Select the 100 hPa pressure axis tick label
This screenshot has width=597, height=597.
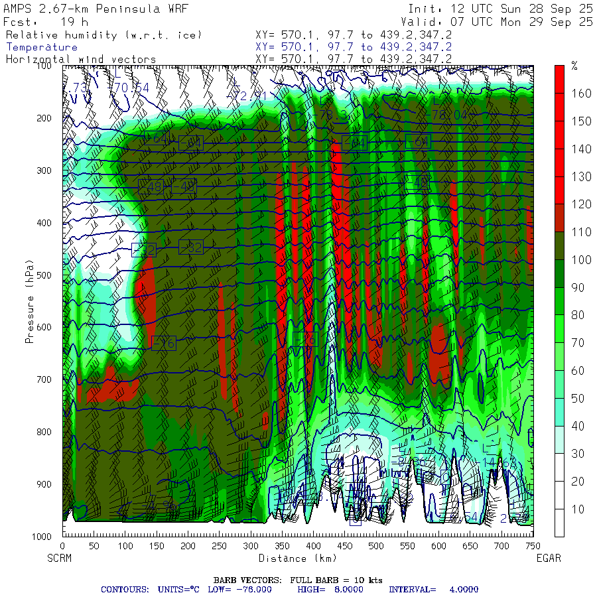pos(44,66)
